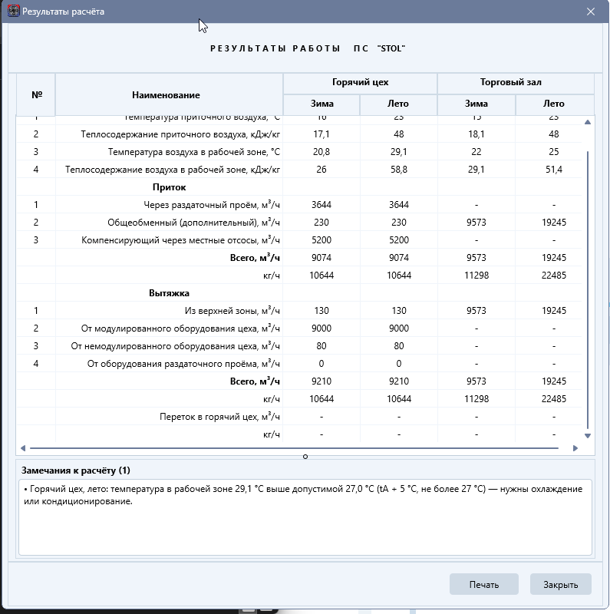
Task: Click the РЕЗУЛЬТАТЫ РАБОТЫ ПС "STOL" title
Action: click(x=308, y=48)
